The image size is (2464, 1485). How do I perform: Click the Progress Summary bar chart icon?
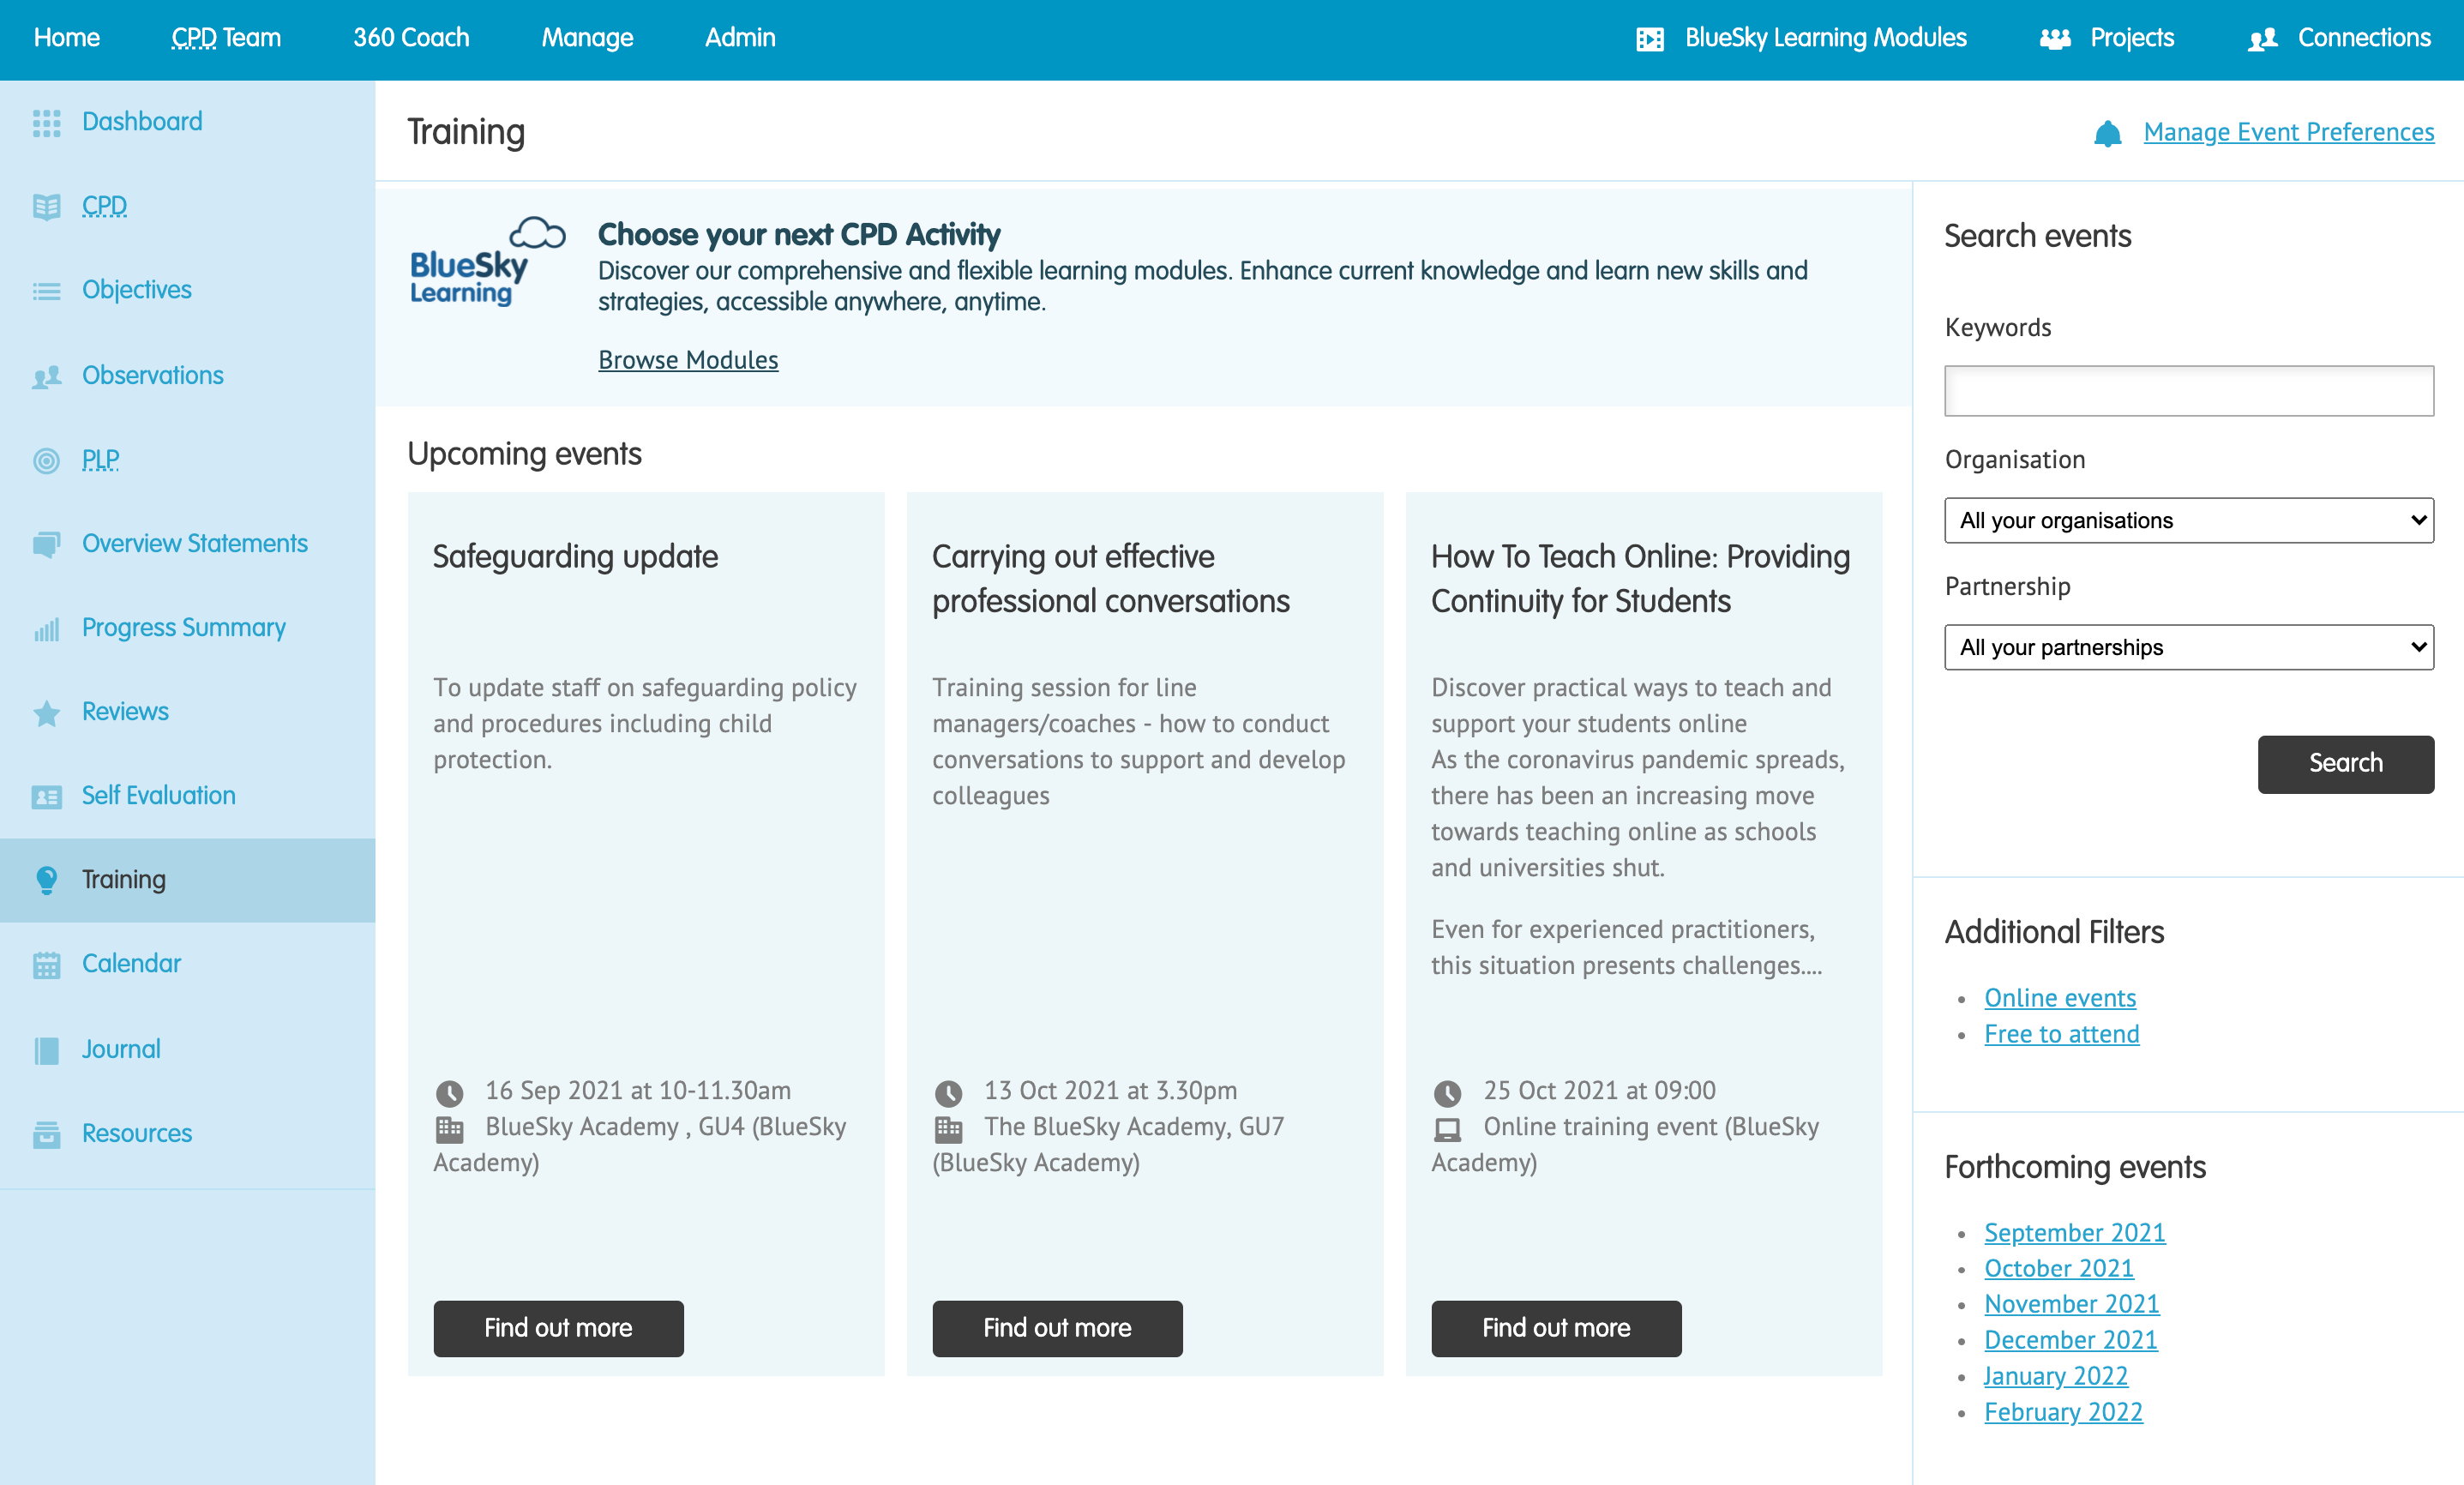point(46,629)
